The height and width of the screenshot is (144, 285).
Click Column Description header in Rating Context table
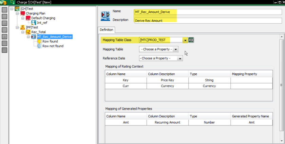pos(168,74)
